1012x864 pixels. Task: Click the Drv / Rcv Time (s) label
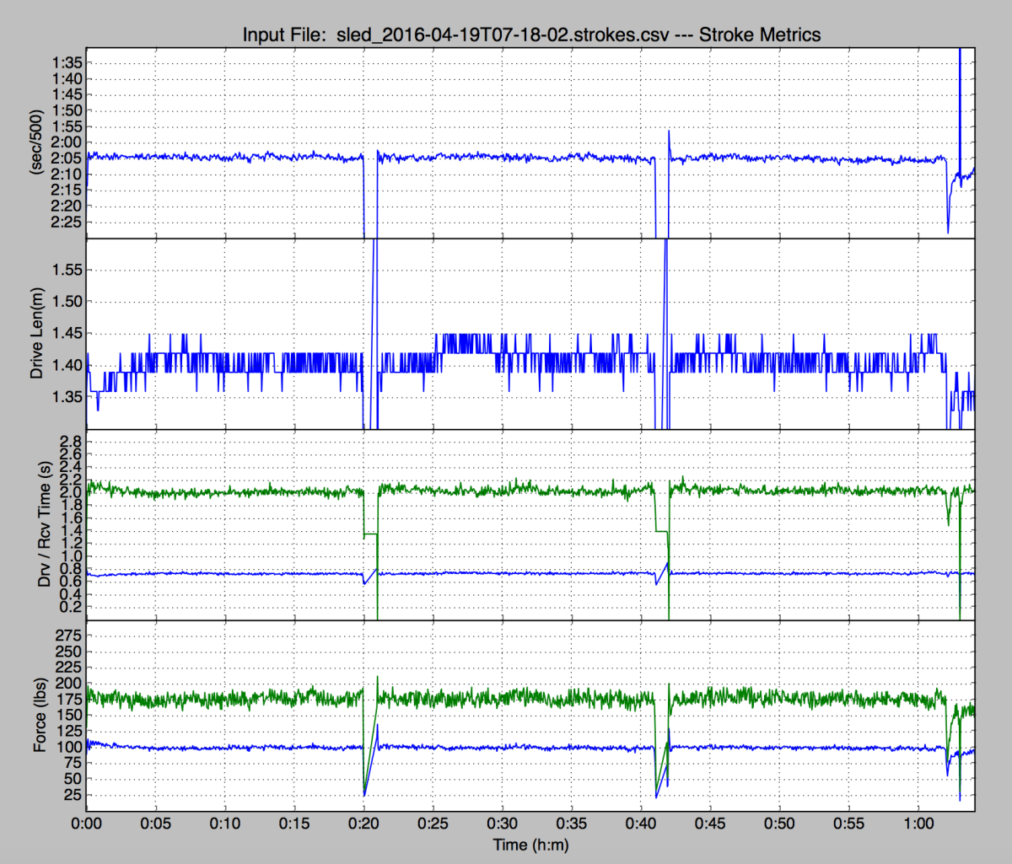(37, 525)
